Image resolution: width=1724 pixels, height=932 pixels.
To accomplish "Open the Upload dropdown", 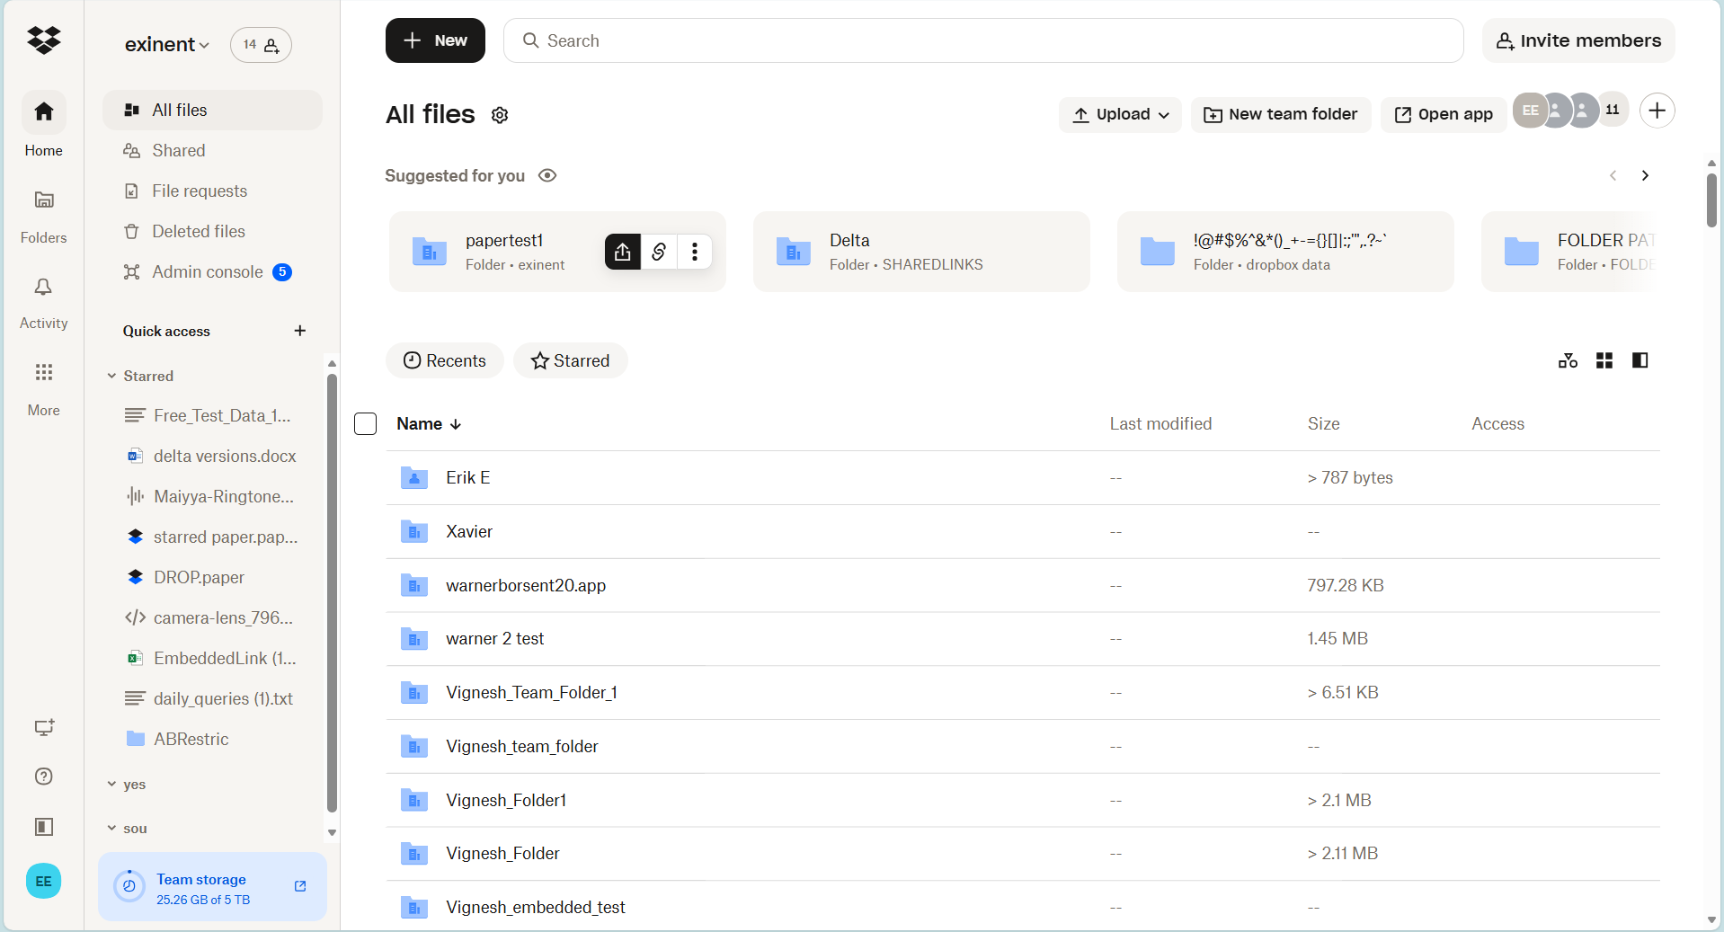I will (1119, 114).
